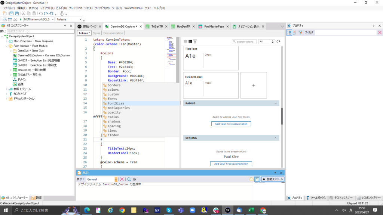Select the TitleText token card
Viewport: 383px width, 215px height.
(x=211, y=58)
